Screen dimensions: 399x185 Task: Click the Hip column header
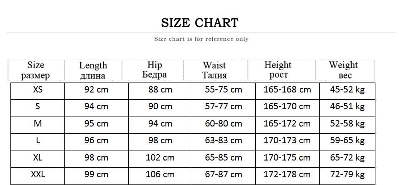[x=155, y=70]
